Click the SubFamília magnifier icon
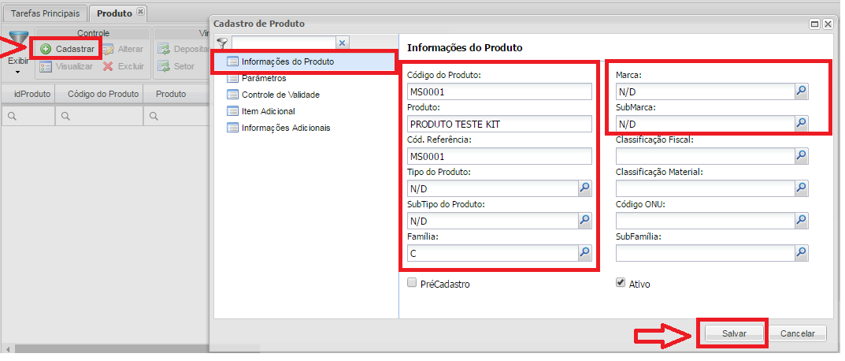The width and height of the screenshot is (845, 361). pyautogui.click(x=801, y=253)
